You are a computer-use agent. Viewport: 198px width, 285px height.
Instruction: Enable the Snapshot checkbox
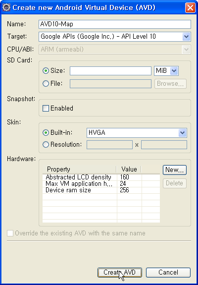pyautogui.click(x=46, y=109)
